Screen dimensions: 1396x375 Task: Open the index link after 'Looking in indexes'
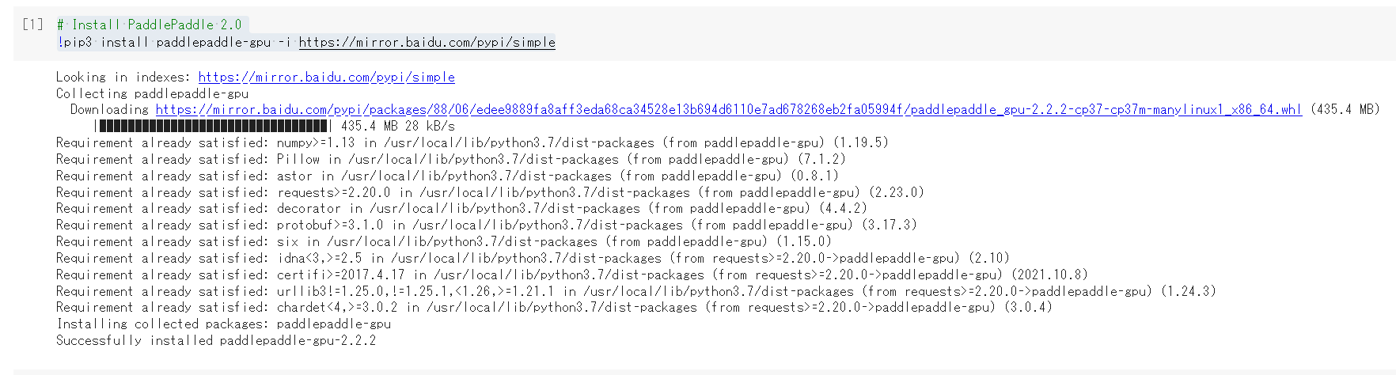click(326, 78)
